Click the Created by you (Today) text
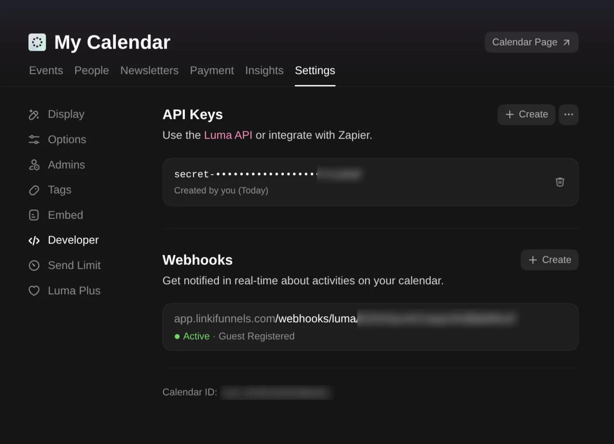Image resolution: width=614 pixels, height=444 pixels. click(x=221, y=191)
